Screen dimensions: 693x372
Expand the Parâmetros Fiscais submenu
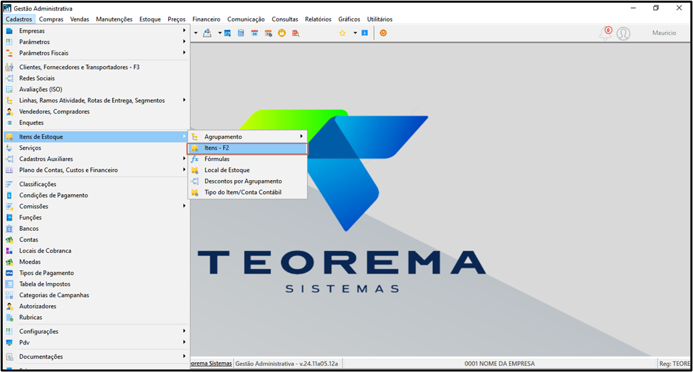[184, 52]
